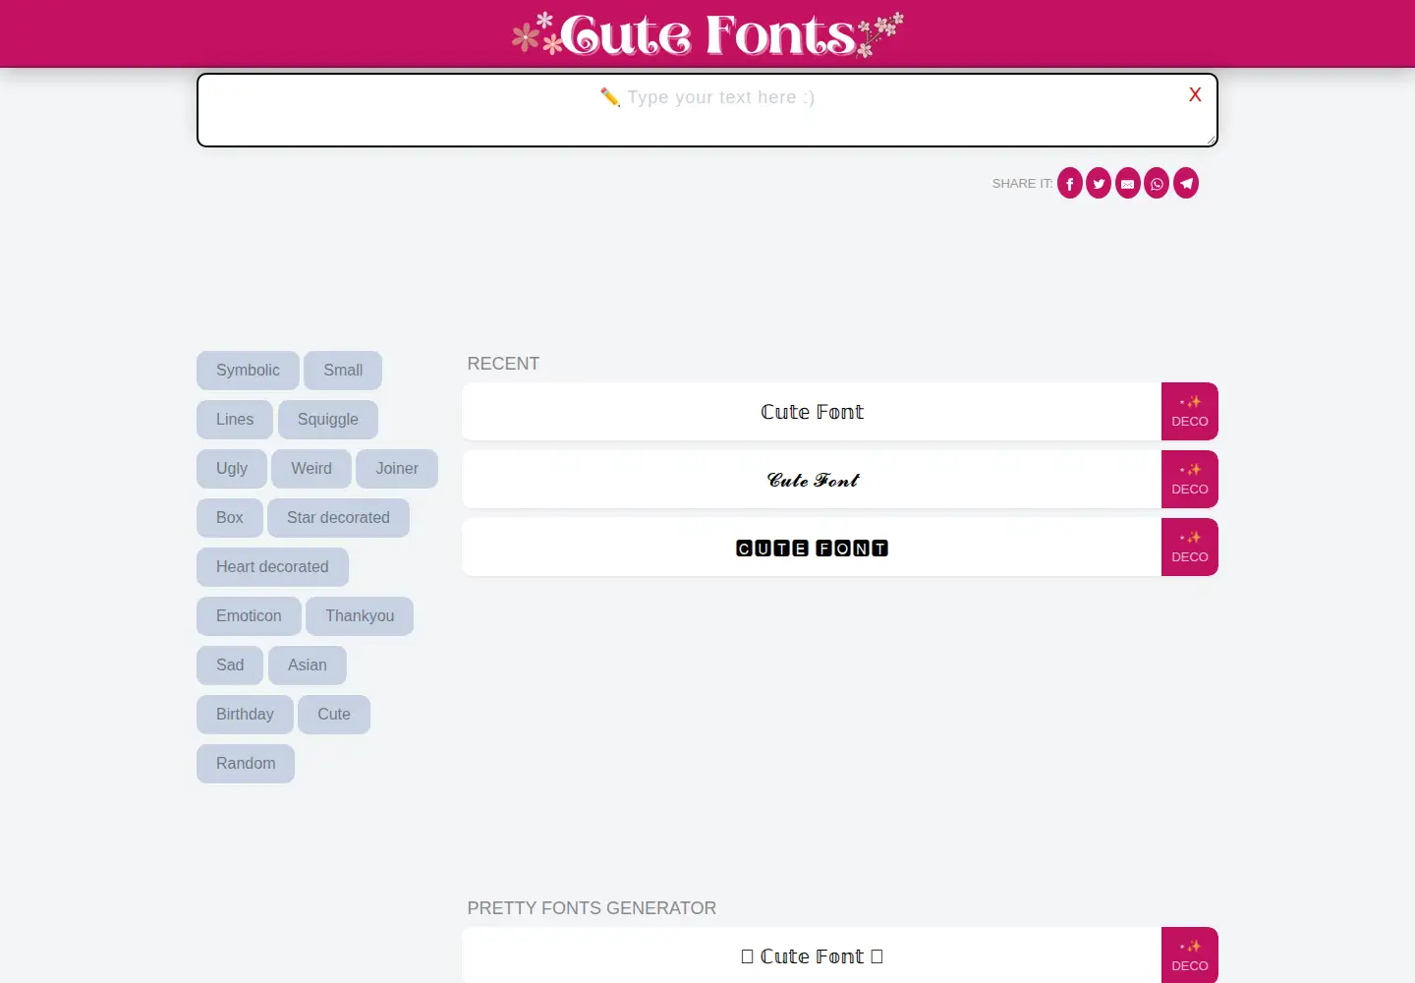Choose the Sad category
Viewport: 1415px width, 983px height.
click(x=230, y=665)
